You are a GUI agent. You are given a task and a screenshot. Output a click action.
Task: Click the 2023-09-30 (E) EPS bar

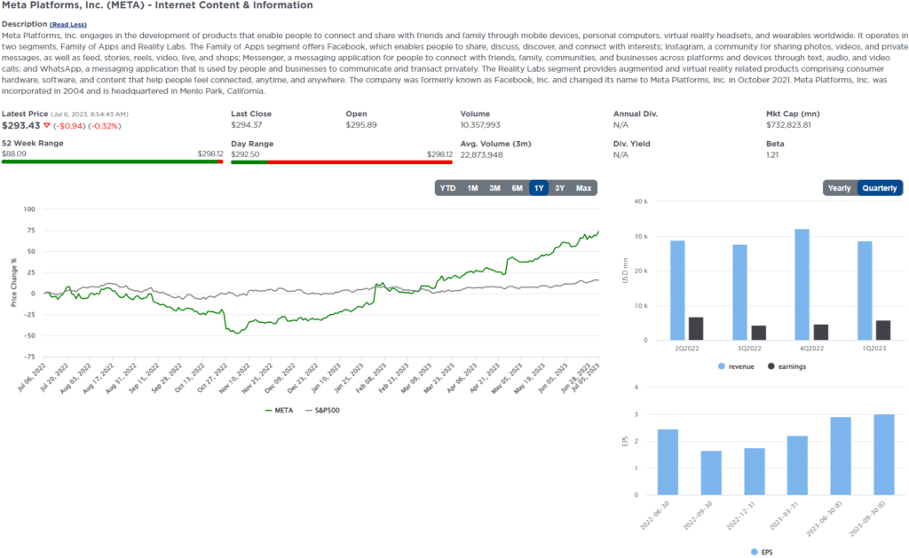pos(884,454)
